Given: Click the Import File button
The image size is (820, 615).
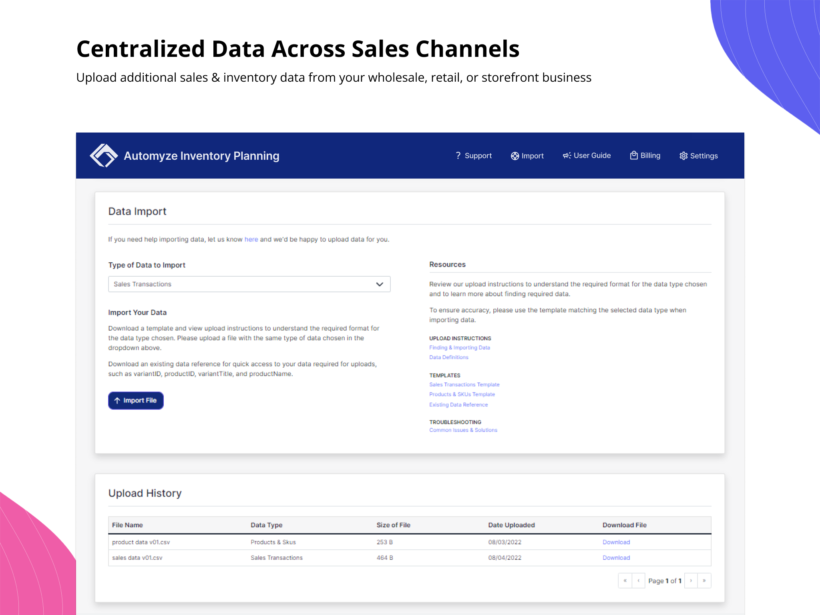Looking at the screenshot, I should pos(136,400).
